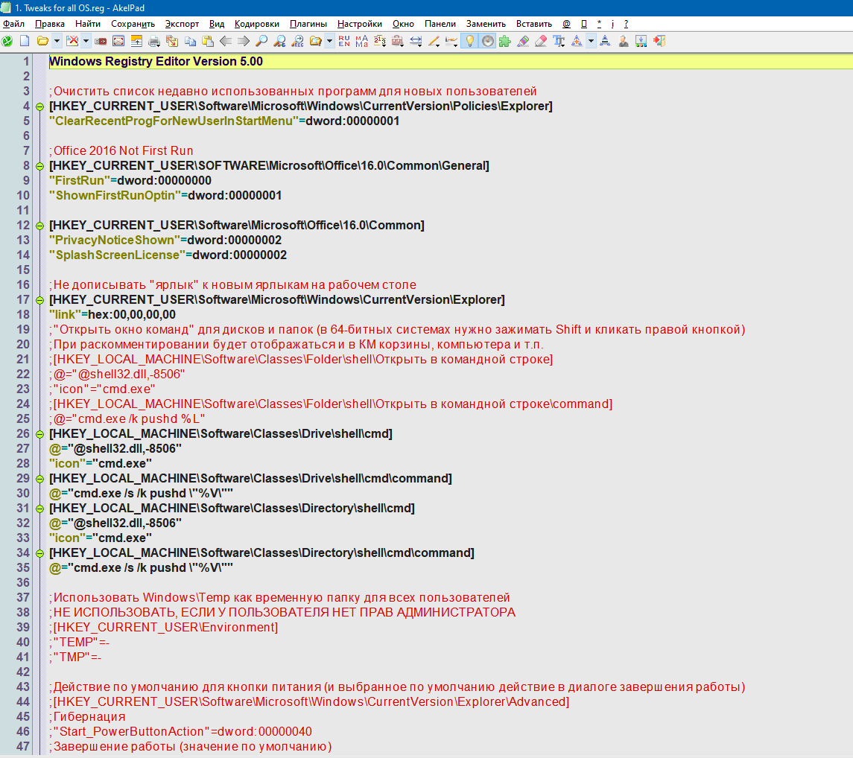Click the person in suit icon
The width and height of the screenshot is (853, 758).
coord(624,42)
